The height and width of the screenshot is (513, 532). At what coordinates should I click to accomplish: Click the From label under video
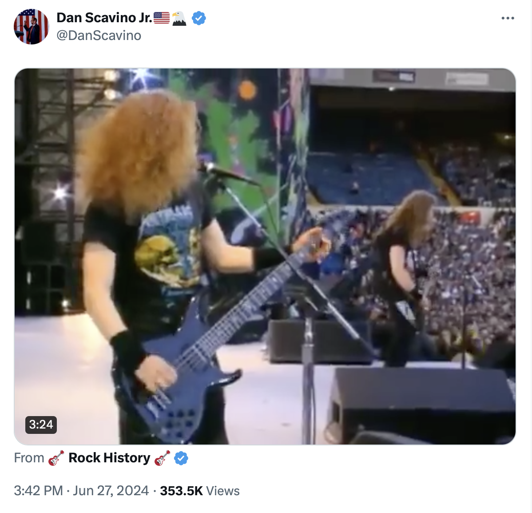29,458
